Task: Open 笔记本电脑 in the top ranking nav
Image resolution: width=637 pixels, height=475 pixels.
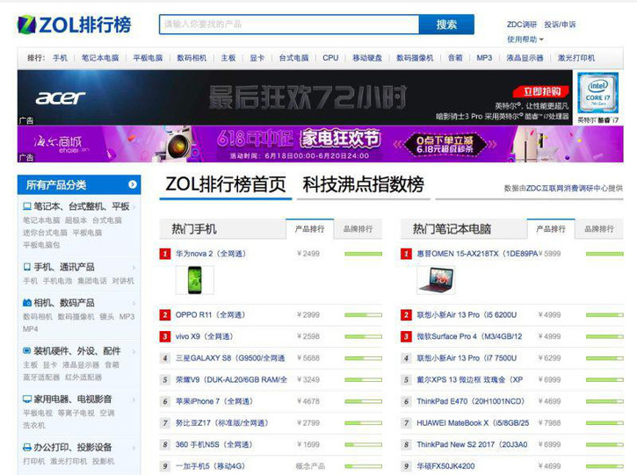Action: tap(100, 58)
